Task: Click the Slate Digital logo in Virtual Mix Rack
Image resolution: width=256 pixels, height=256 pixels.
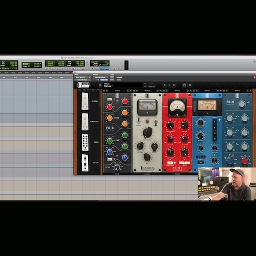Action: (x=83, y=85)
